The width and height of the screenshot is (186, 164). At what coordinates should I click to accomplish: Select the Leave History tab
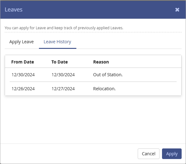[x=57, y=42]
